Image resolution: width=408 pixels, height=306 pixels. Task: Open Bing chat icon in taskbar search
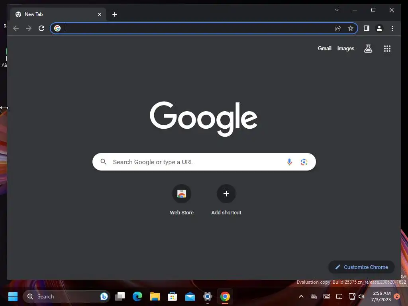click(x=104, y=296)
